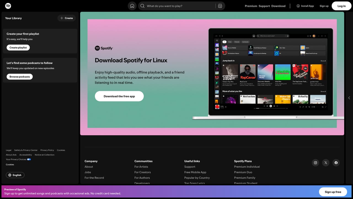Viewport: 353px width, 199px height.
Task: Open the About link under Company
Action: pyautogui.click(x=89, y=167)
